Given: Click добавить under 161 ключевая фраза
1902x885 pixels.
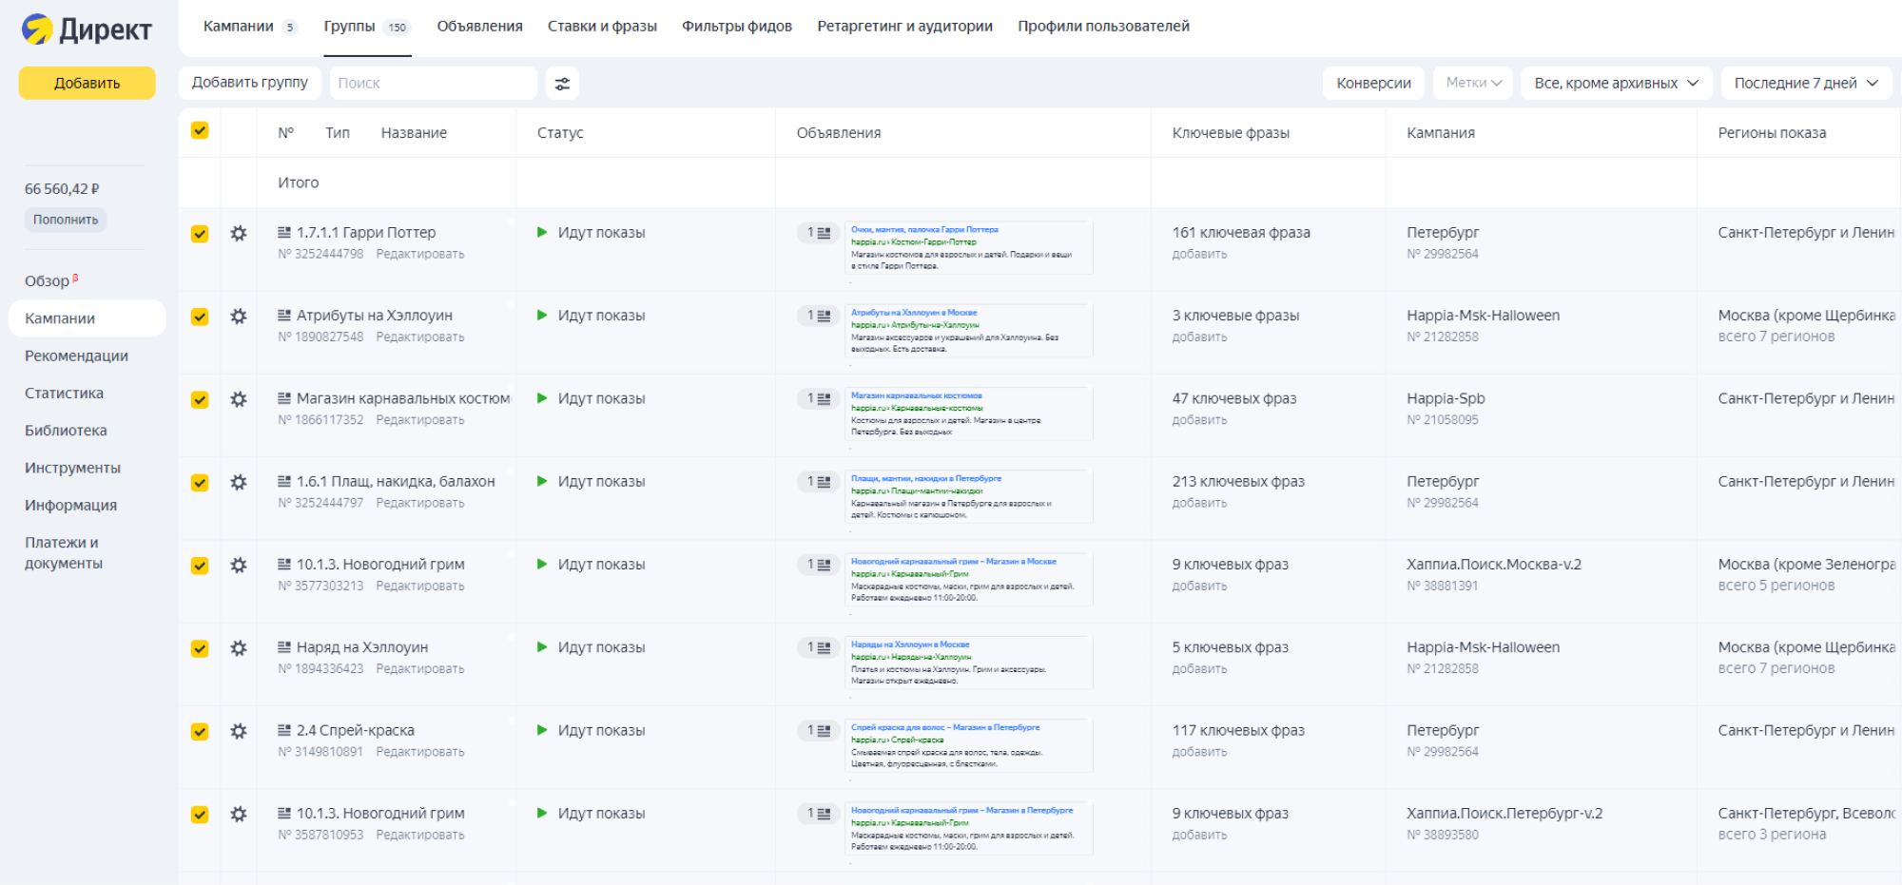Looking at the screenshot, I should click(1199, 254).
